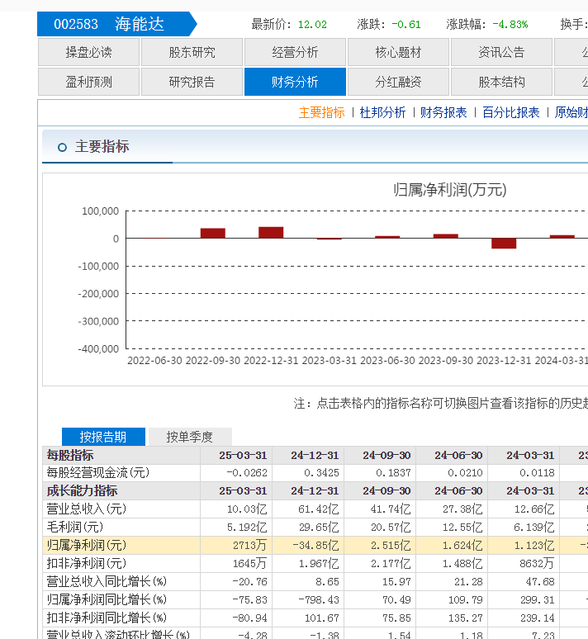The width and height of the screenshot is (588, 639).
Task: Open the 经营分析 tab
Action: click(x=295, y=52)
